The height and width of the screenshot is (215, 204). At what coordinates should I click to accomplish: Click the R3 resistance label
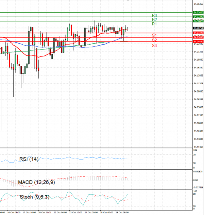point(154,15)
